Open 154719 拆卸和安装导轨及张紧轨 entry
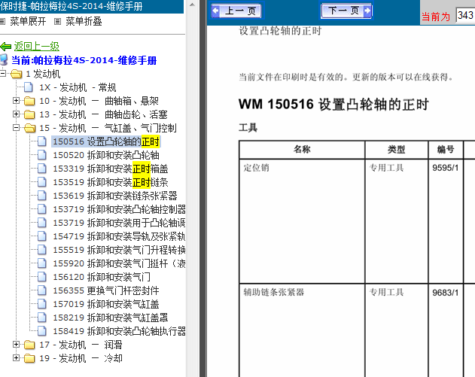 [120, 236]
